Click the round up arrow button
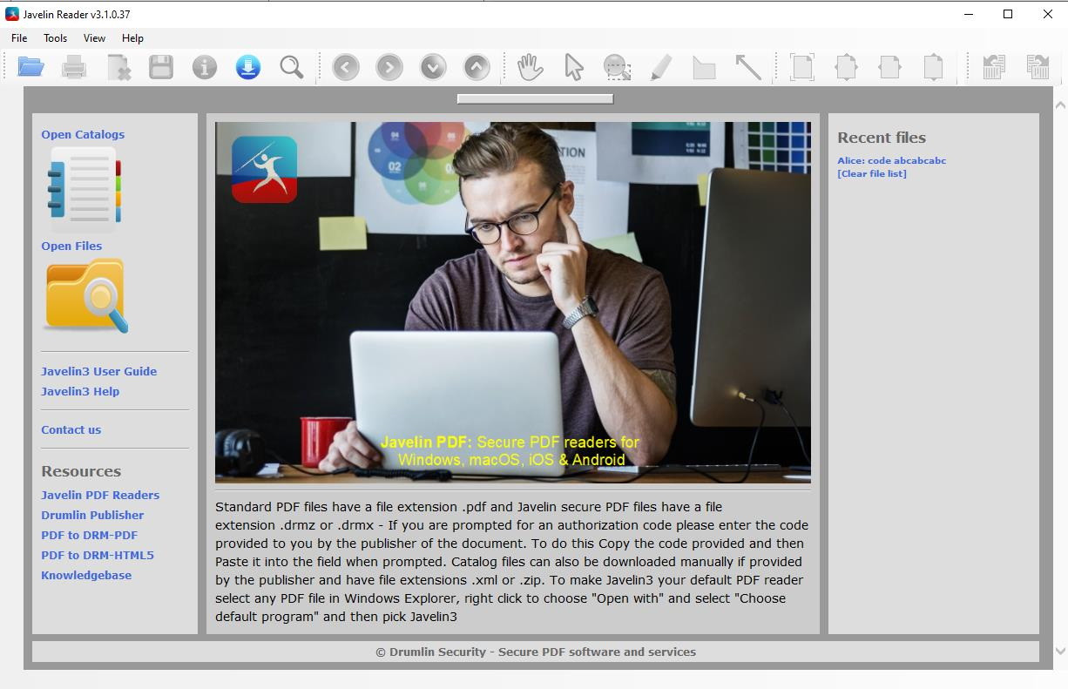1068x689 pixels. 477,67
